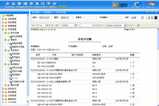Open 存货分类账 in the tree
This screenshot has height=106, width=159.
click(17, 71)
